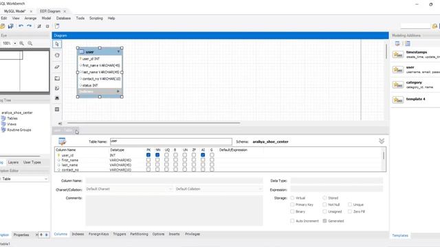The height and width of the screenshot is (247, 440).
Task: Switch to MySQL Model tab
Action: click(x=14, y=11)
